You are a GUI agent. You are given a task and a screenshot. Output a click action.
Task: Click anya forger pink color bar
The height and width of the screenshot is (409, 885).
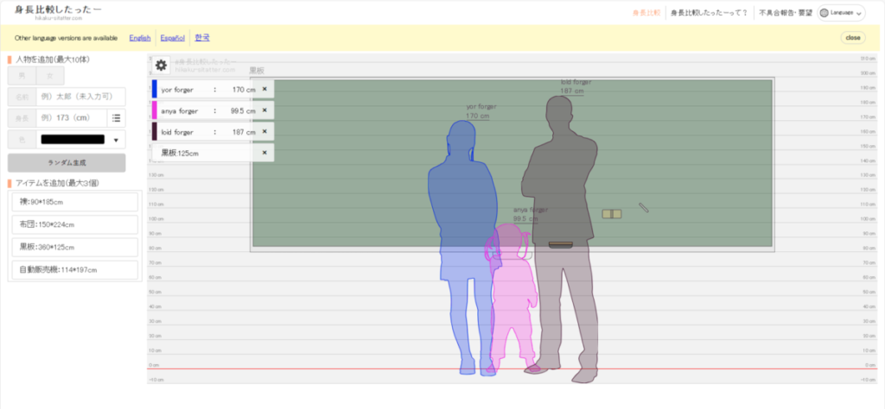(154, 110)
